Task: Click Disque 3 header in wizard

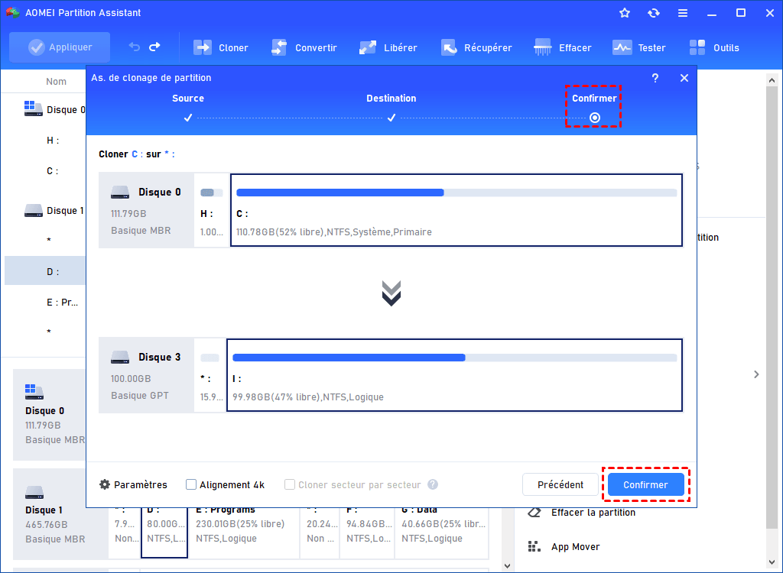Action: 146,375
